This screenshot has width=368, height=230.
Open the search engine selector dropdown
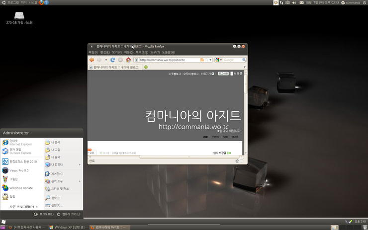[218, 60]
